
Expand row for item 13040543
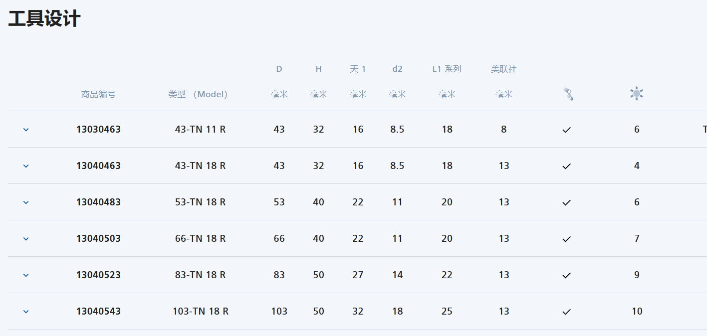coord(26,312)
